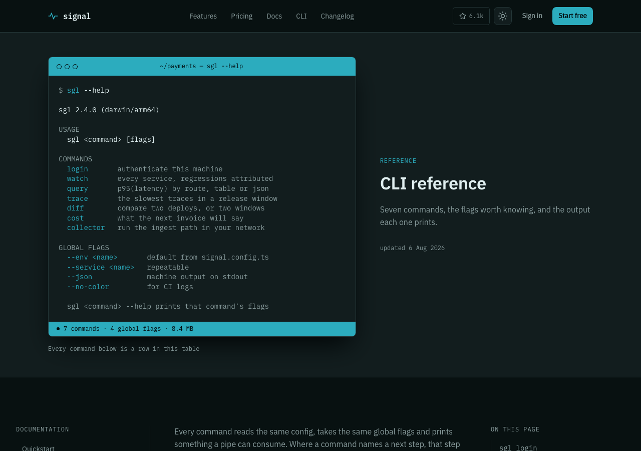Click 'authenticate this machine' description

170,169
